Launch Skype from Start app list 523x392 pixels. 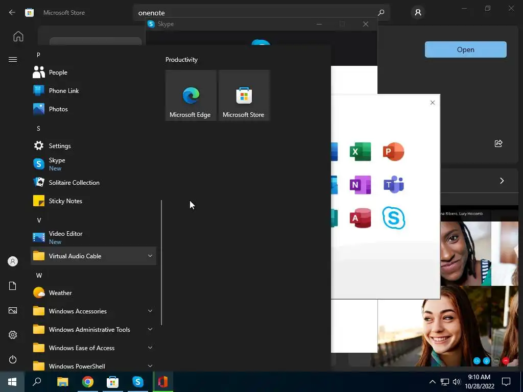coord(93,164)
